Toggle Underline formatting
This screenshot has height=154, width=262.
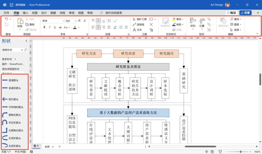tap(55, 27)
